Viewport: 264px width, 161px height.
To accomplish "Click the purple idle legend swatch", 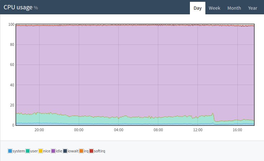I will (x=53, y=151).
